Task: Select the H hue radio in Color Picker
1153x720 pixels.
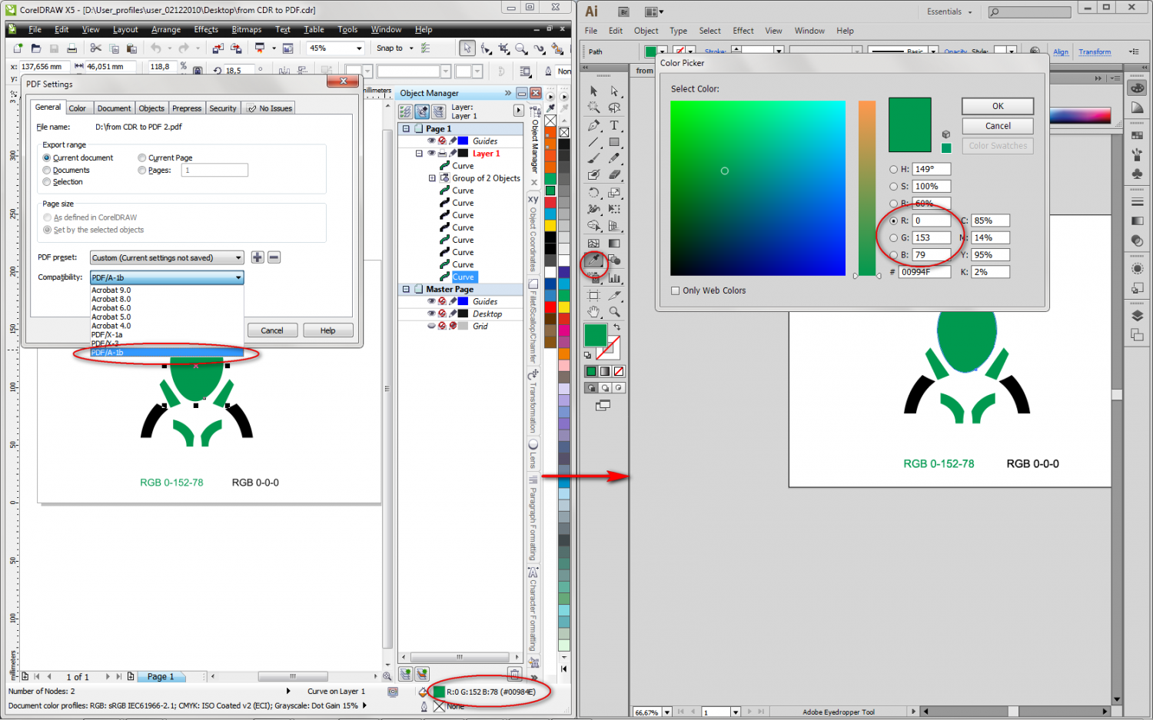Action: pyautogui.click(x=893, y=169)
